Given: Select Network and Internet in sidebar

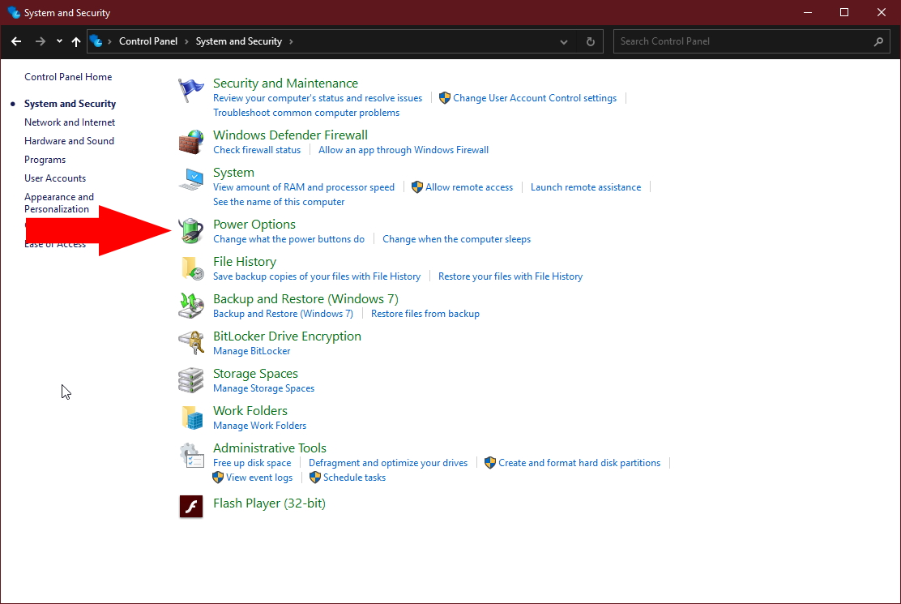Looking at the screenshot, I should (70, 122).
